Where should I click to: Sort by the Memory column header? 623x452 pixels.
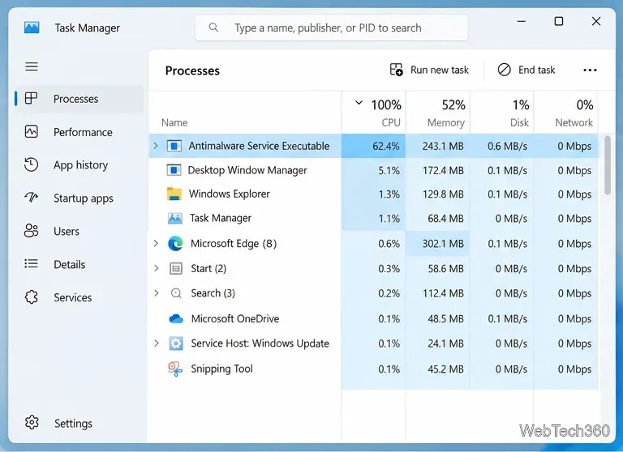point(437,113)
